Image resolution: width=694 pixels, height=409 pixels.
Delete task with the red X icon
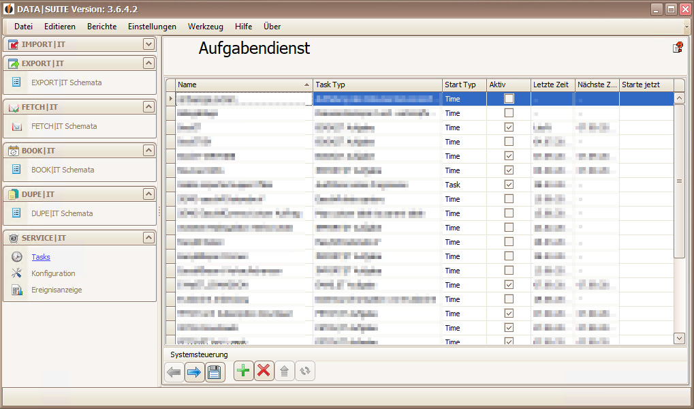point(264,370)
